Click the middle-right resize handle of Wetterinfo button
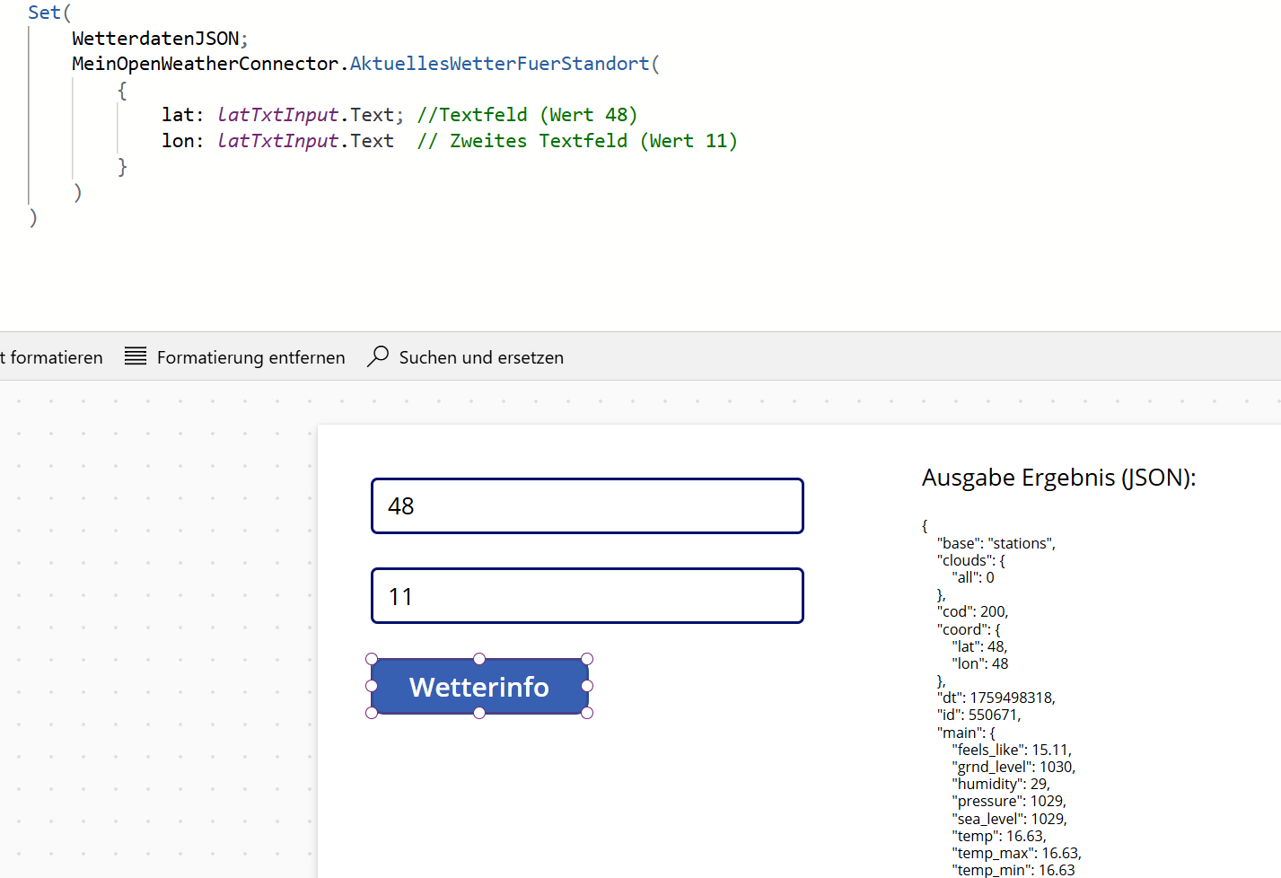 (587, 686)
